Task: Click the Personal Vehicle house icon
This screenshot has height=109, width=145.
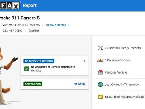Action: (x=100, y=72)
